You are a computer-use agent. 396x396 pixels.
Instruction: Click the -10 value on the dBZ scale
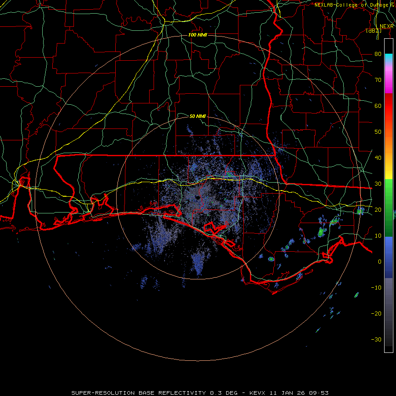[376, 288]
